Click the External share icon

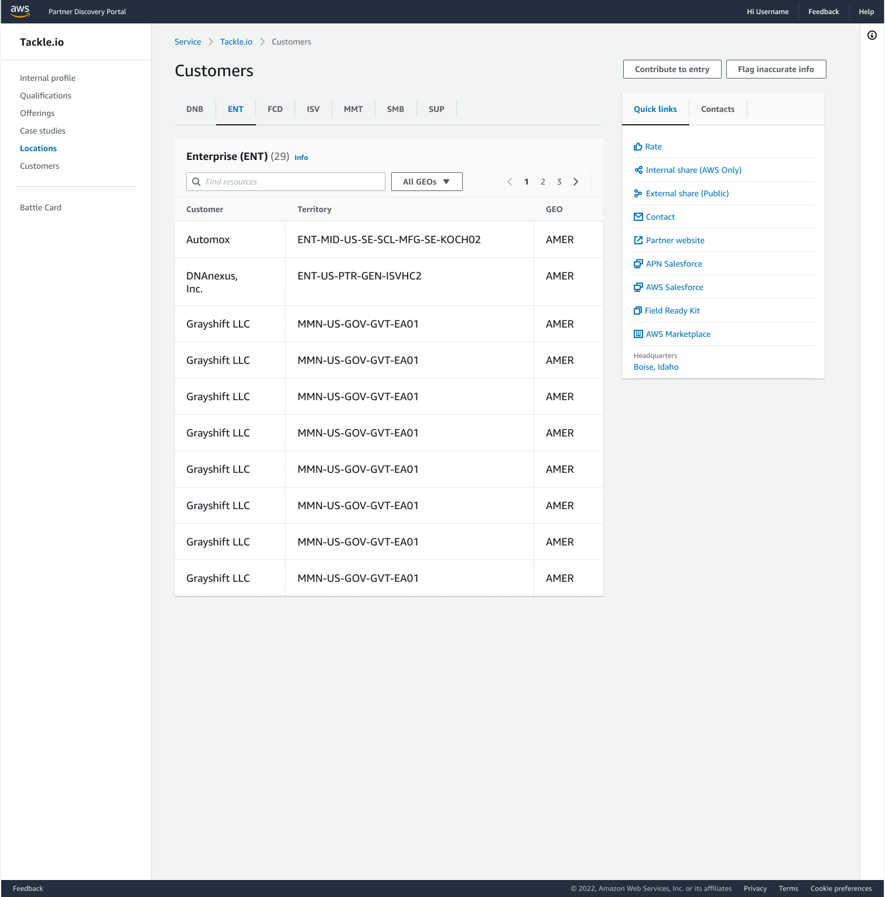(638, 193)
